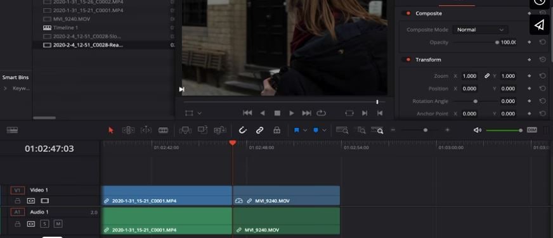The width and height of the screenshot is (553, 238).
Task: Disable the Video 1 track
Action: (44, 201)
